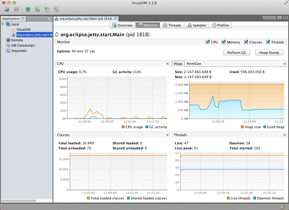Uncheck the CPU checkbox
The image size is (289, 210).
click(x=208, y=42)
